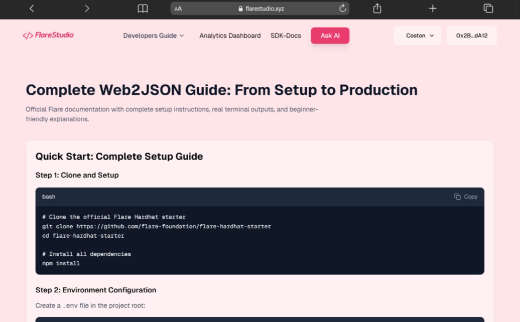Click the git clone command line
The image size is (520, 322).
click(x=157, y=226)
